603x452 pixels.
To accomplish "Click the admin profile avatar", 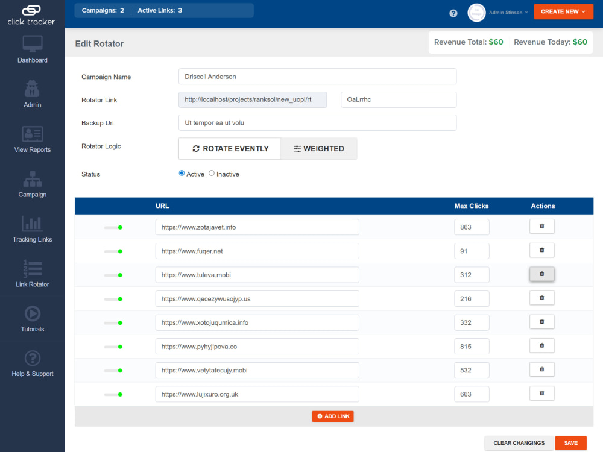I will (476, 13).
